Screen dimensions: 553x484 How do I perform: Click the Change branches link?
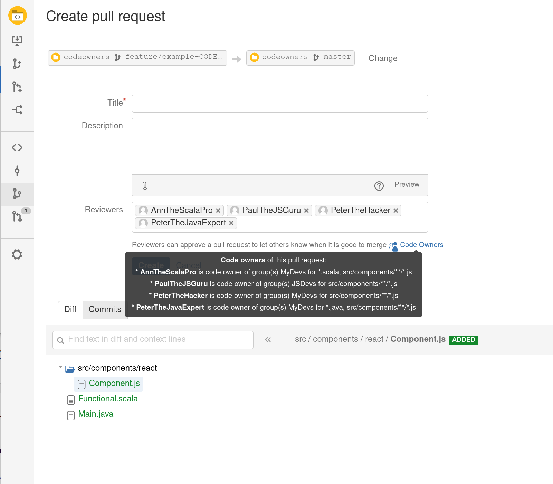point(383,58)
